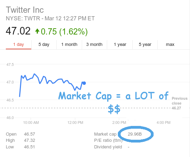Screen dimensions: 190x157
Task: Click the Dividend yield label
Action: [108, 147]
